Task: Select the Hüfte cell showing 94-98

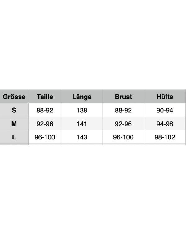Action: (165, 124)
